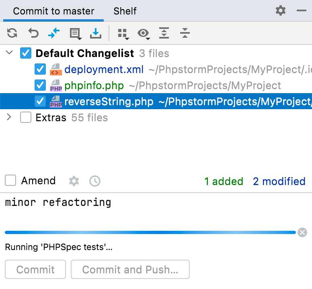
Task: Switch to the Shelf tab
Action: coord(125,11)
